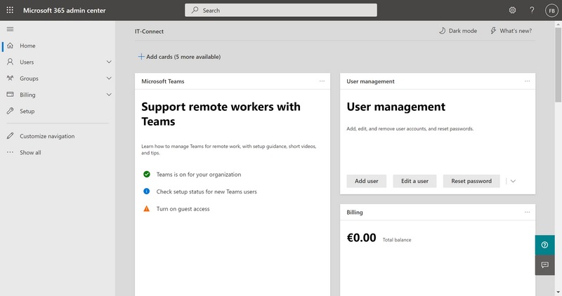Click Turn on guest access link
562x296 pixels.
point(182,208)
